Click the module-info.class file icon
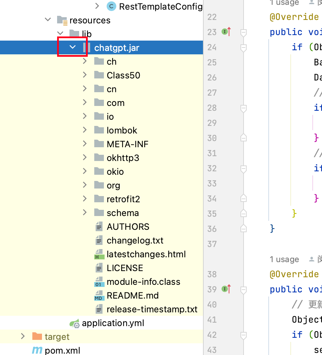 [99, 282]
